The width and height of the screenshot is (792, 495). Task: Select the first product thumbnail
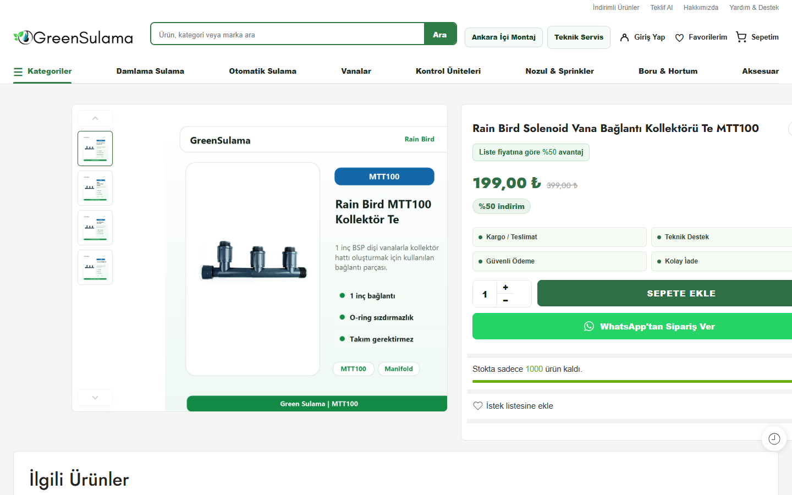[95, 148]
